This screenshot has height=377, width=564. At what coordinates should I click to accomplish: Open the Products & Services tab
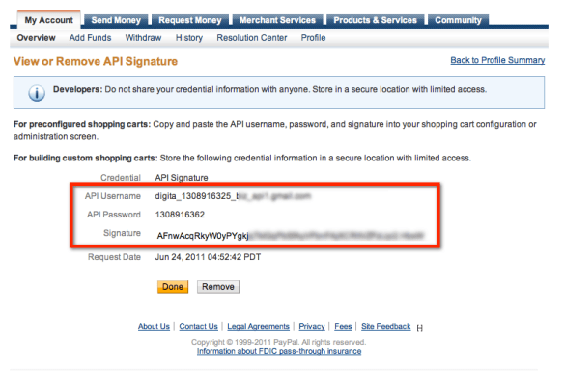pos(375,20)
